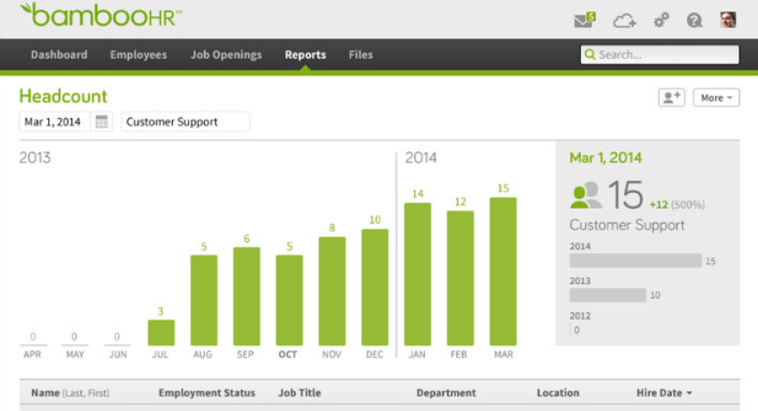Screen dimensions: 758x411
Task: Open the inbox envelope icon
Action: (583, 20)
